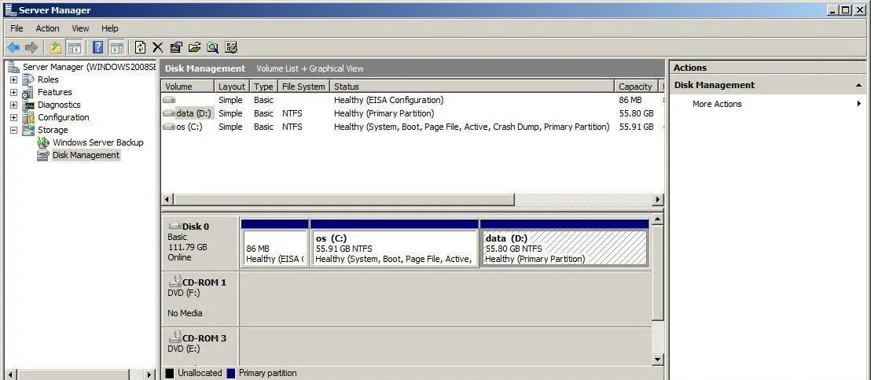This screenshot has height=380, width=871.
Task: Expand the Features tree node
Action: [14, 93]
